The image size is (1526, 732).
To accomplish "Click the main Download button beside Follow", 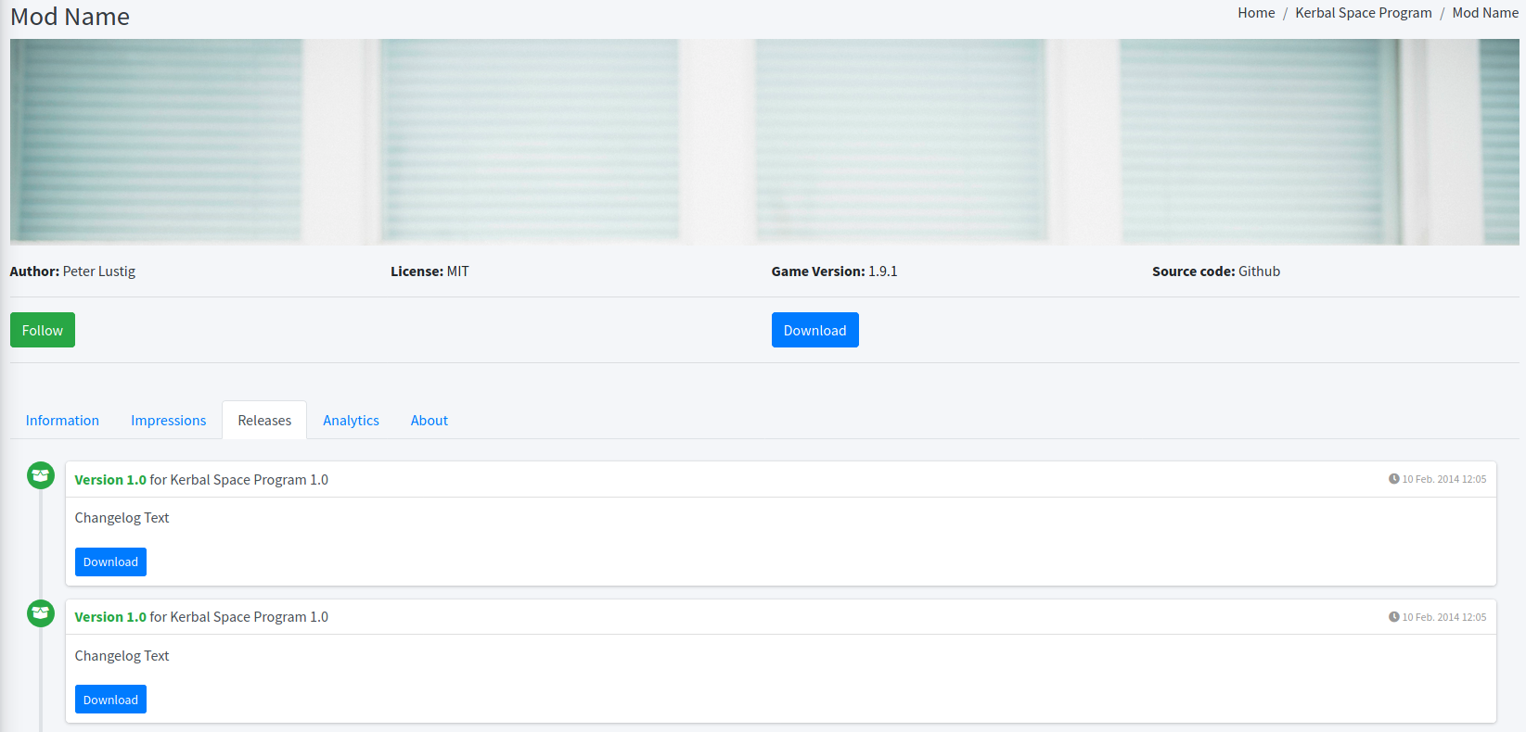I will (815, 330).
